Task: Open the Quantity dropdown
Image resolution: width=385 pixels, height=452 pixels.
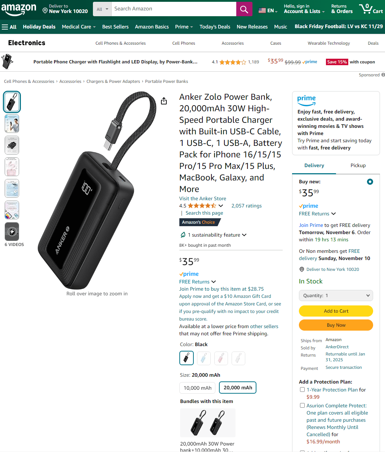Action: pos(336,295)
